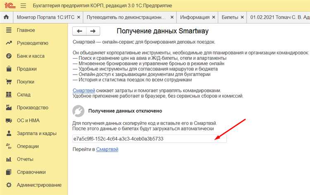Click the Операции Дт/Кт icon
Viewport: 310px width, 195px height.
click(x=9, y=146)
